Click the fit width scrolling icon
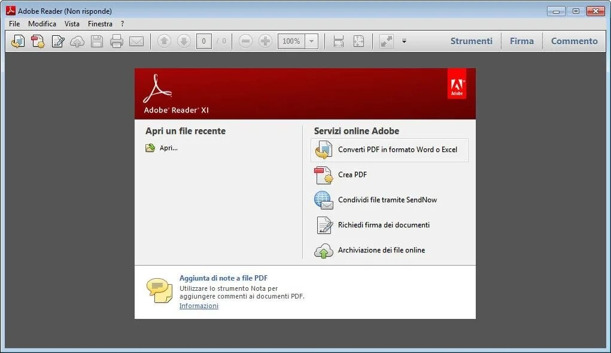 (x=339, y=41)
